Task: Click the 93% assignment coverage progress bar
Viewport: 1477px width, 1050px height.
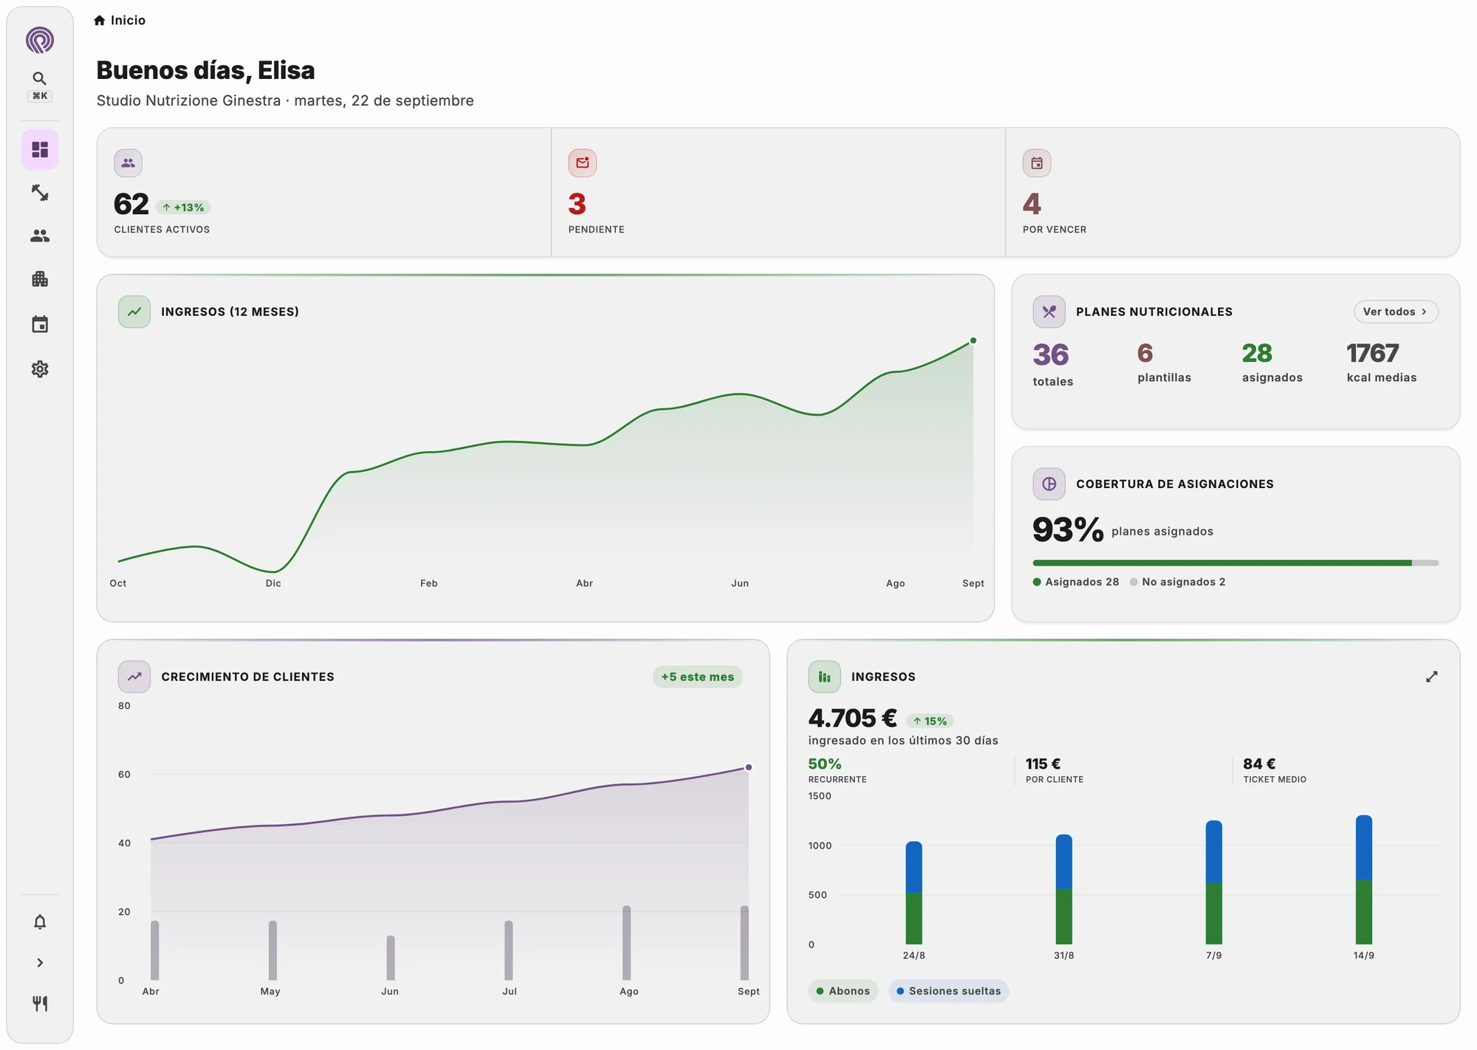Action: point(1236,563)
